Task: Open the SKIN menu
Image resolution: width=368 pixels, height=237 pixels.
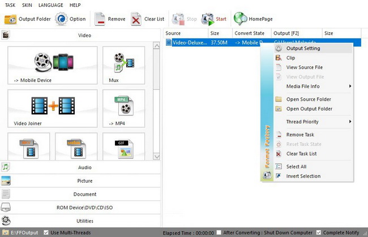Action: [x=26, y=5]
